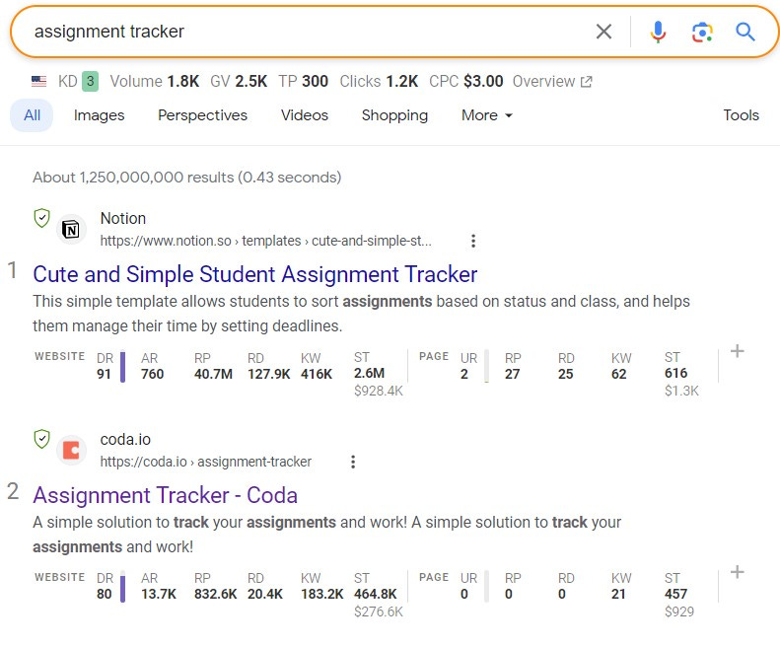Open the Ahrefs Overview external link
Viewport: 780px width, 647px height.
tap(552, 81)
